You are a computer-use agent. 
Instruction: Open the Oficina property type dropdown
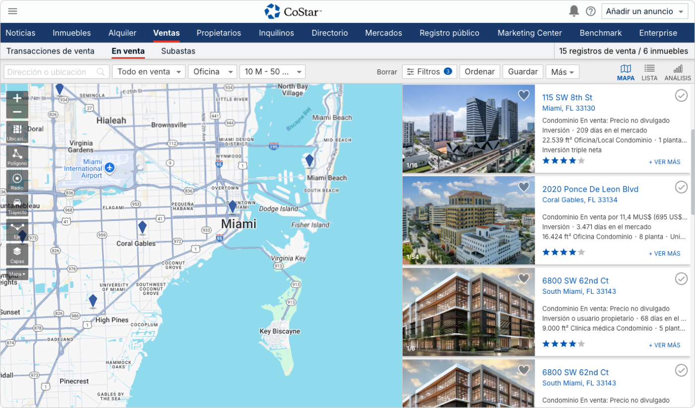point(212,72)
